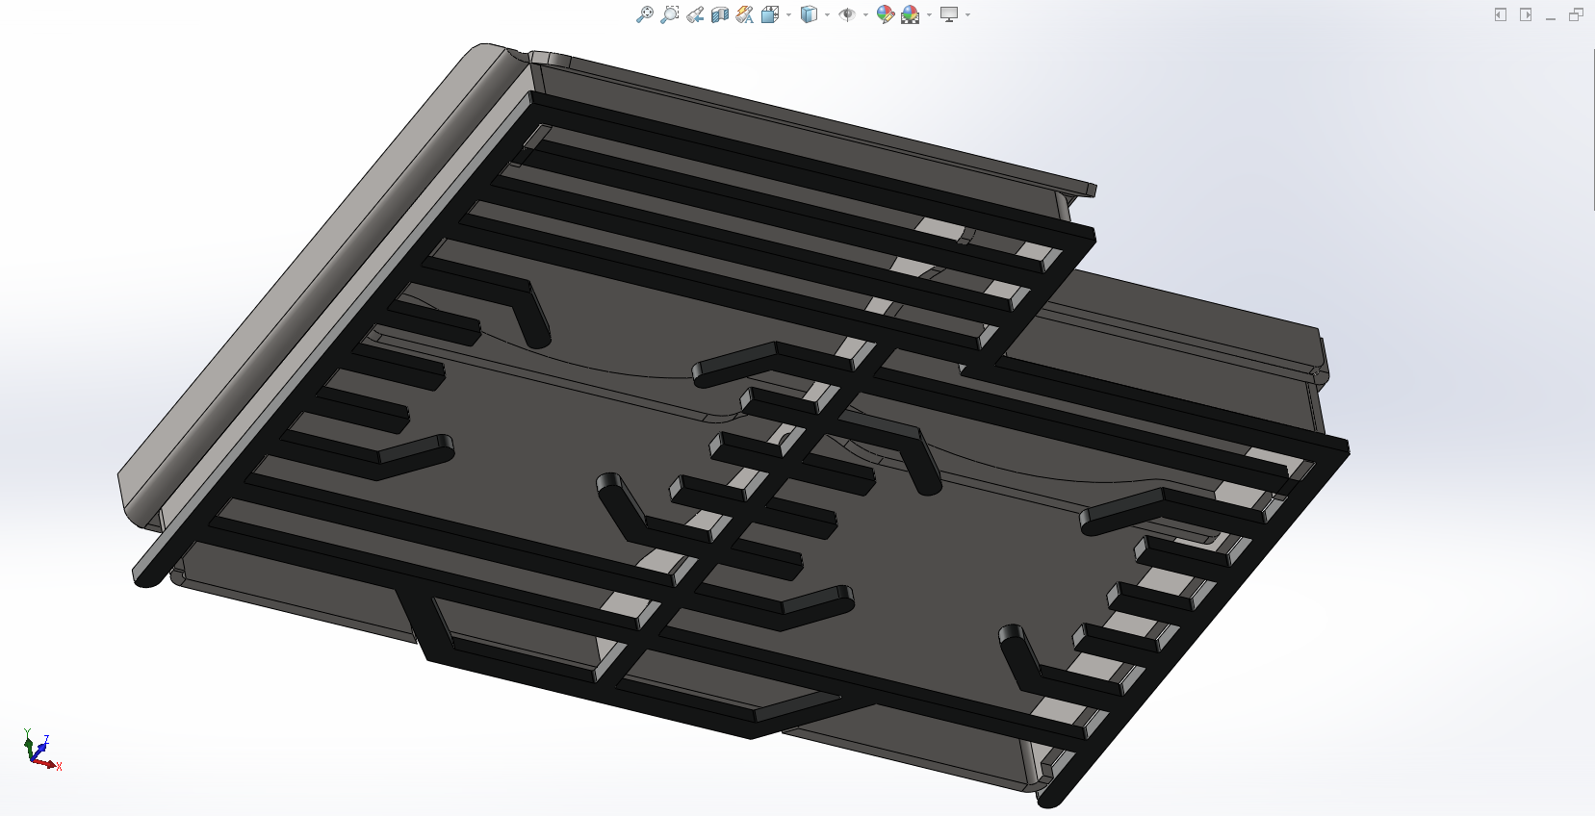Collapse the right panel with arrow icon
Screen dimensions: 1595x816
(1526, 14)
